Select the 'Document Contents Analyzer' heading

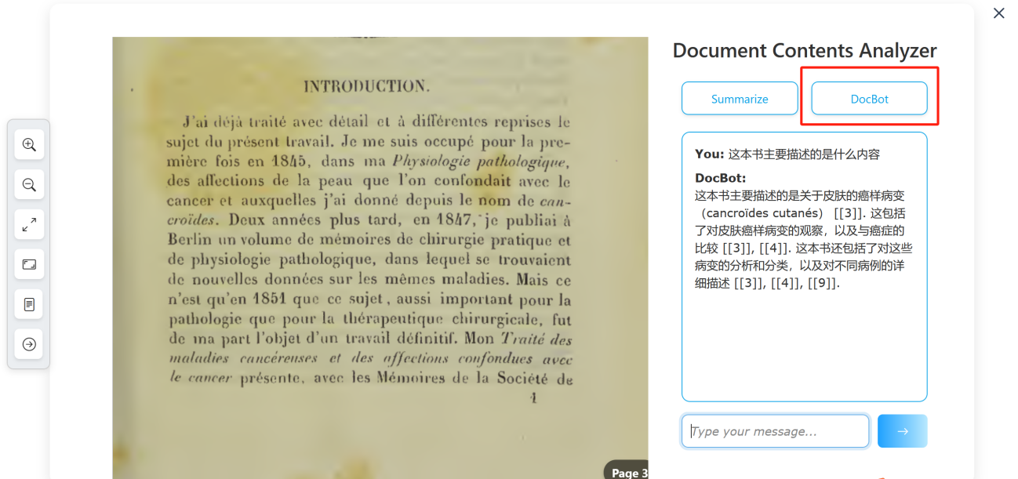point(805,51)
